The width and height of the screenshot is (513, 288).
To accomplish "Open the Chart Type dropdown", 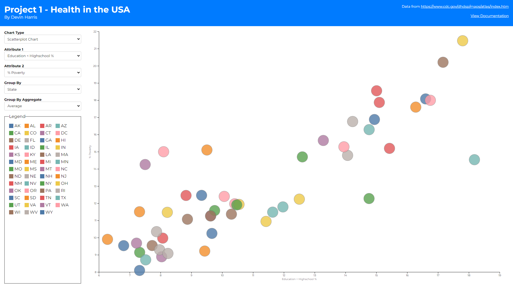I will point(43,39).
